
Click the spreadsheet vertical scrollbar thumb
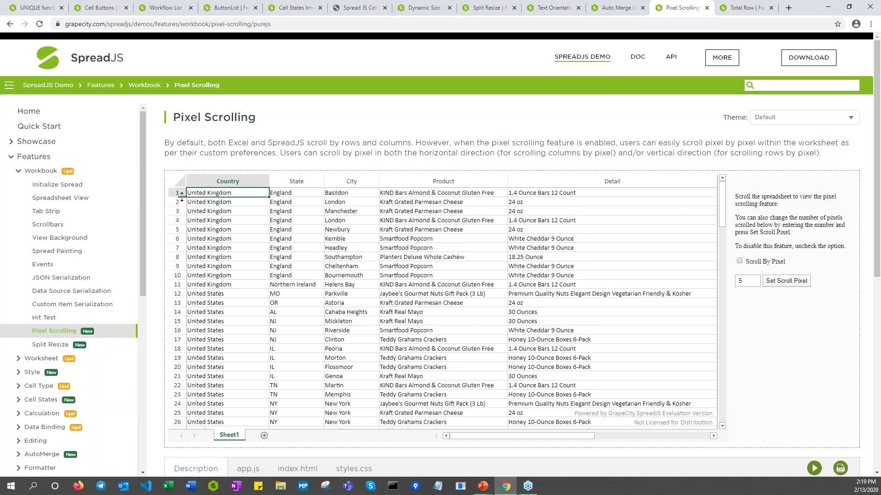pyautogui.click(x=722, y=203)
